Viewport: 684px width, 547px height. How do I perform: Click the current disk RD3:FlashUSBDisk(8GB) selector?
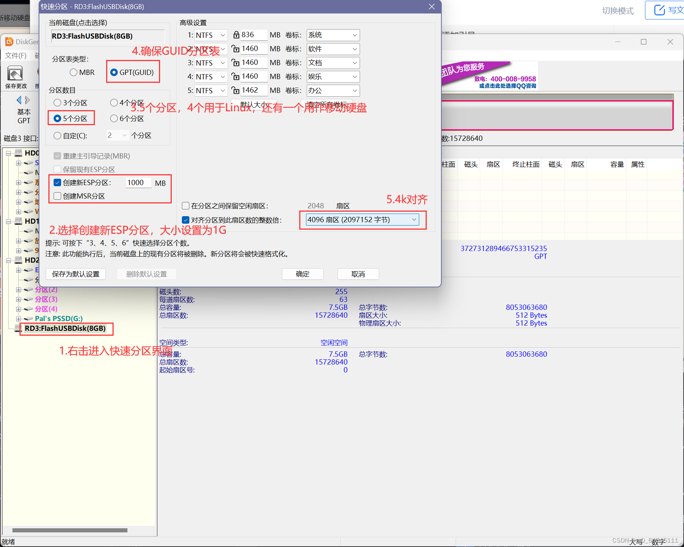pos(108,36)
